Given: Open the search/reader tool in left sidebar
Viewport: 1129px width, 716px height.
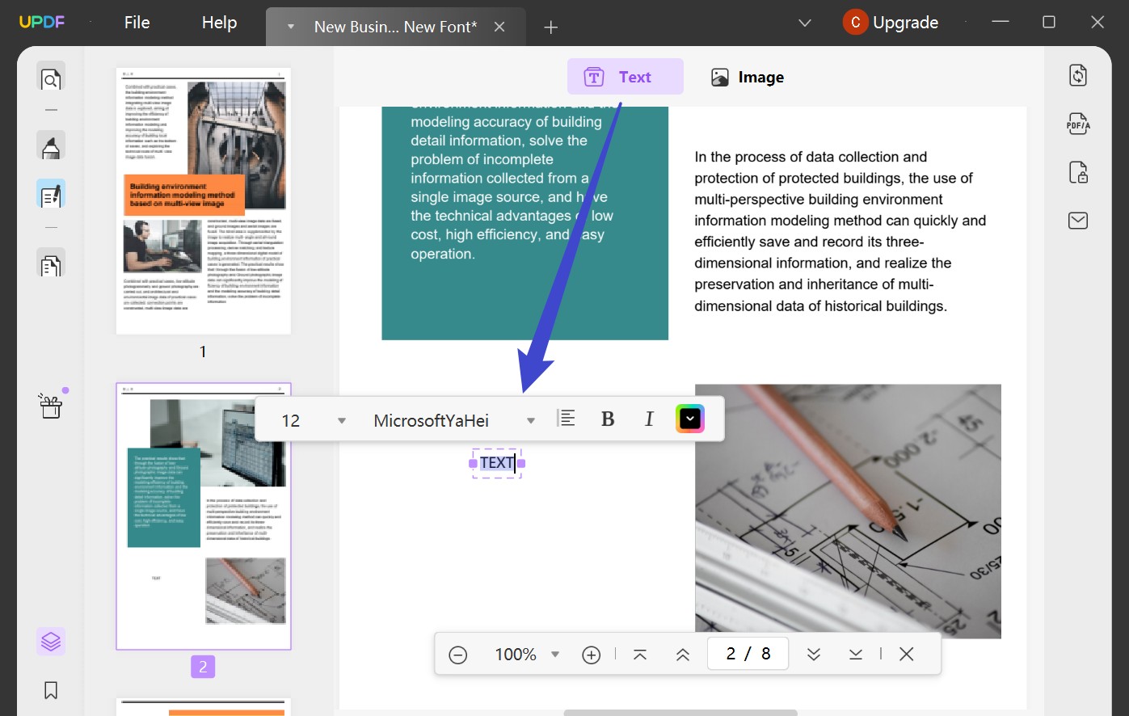Looking at the screenshot, I should (51, 78).
